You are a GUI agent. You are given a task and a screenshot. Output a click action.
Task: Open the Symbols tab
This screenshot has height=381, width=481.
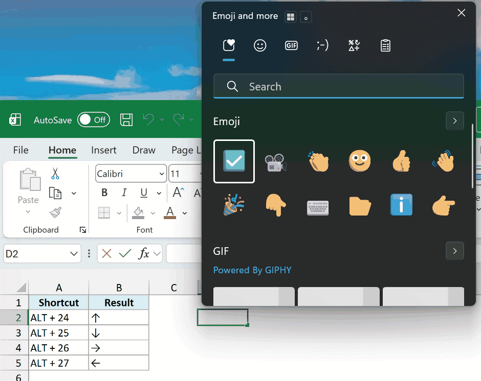pyautogui.click(x=354, y=45)
